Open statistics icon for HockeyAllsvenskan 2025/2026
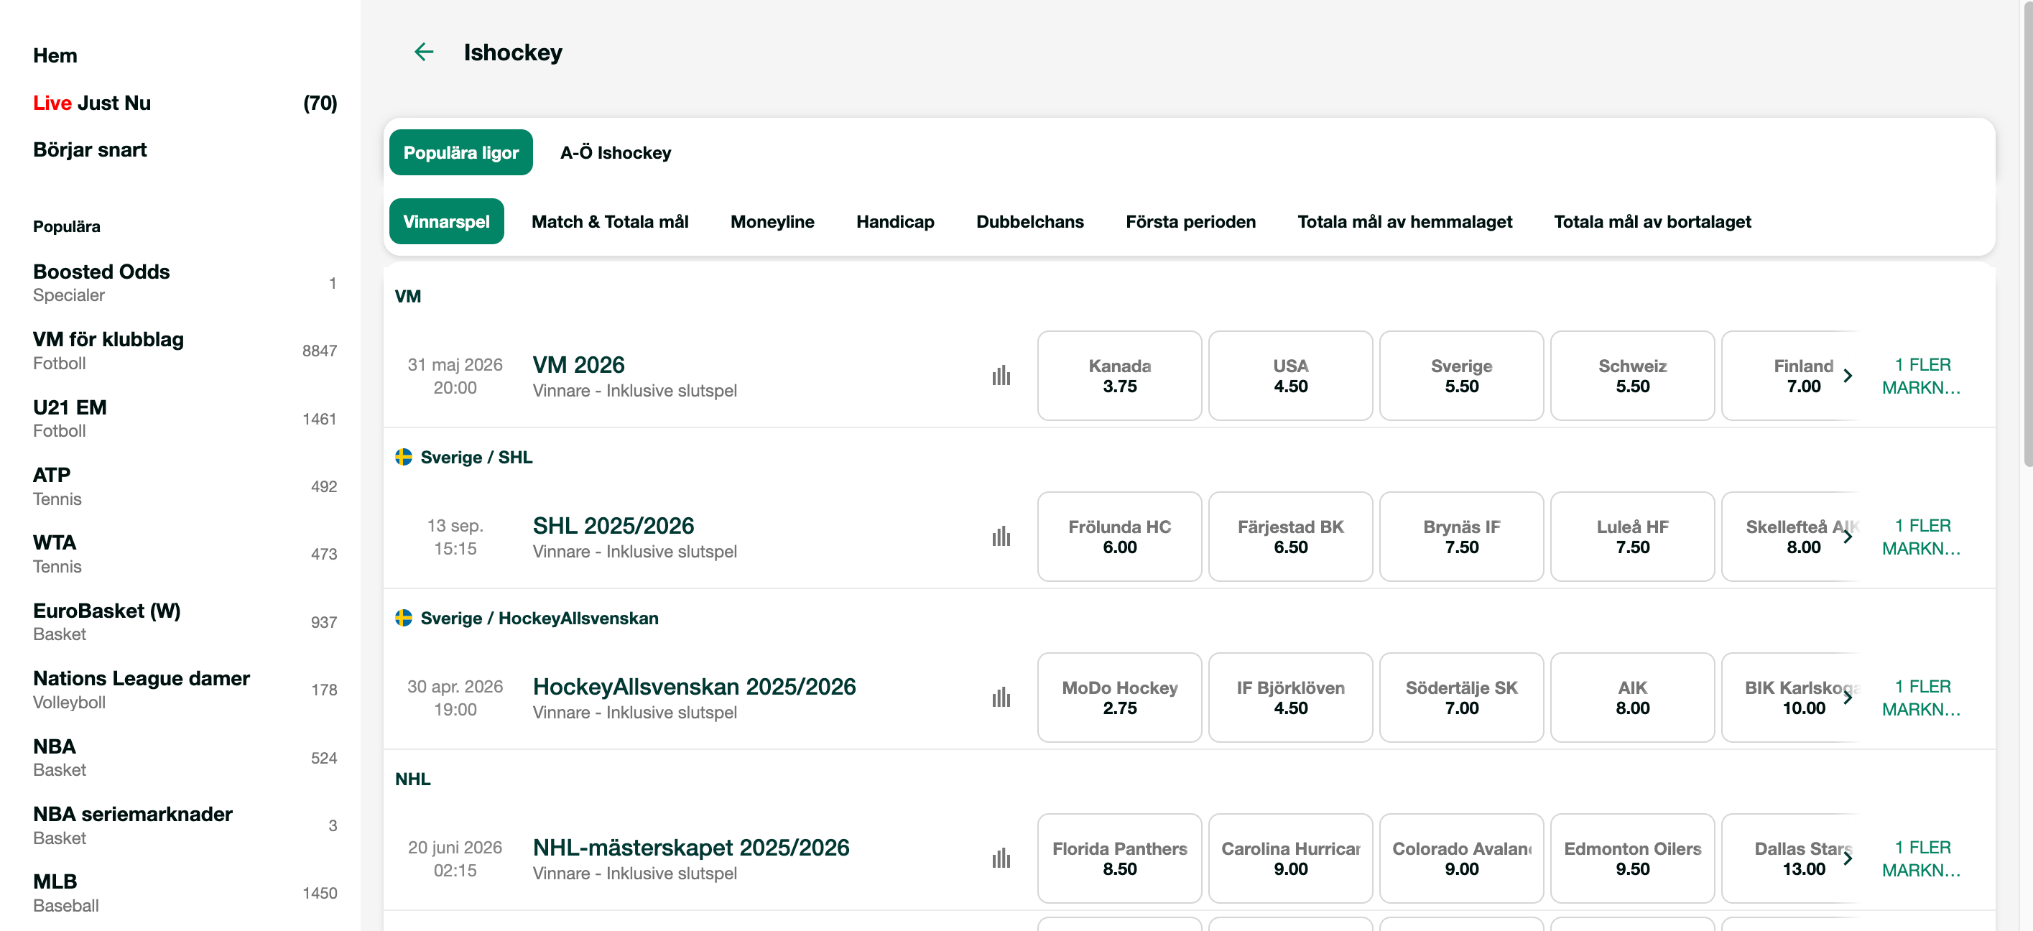The width and height of the screenshot is (2033, 931). click(1001, 698)
